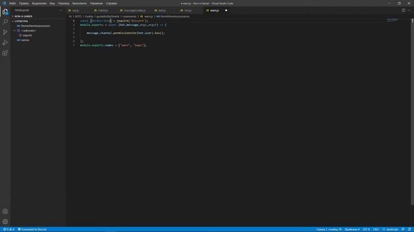Click the JavaScript language mode status item
The image size is (414, 232).
tap(390, 229)
